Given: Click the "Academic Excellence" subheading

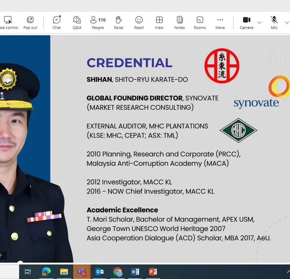Looking at the screenshot, I should 123,210.
